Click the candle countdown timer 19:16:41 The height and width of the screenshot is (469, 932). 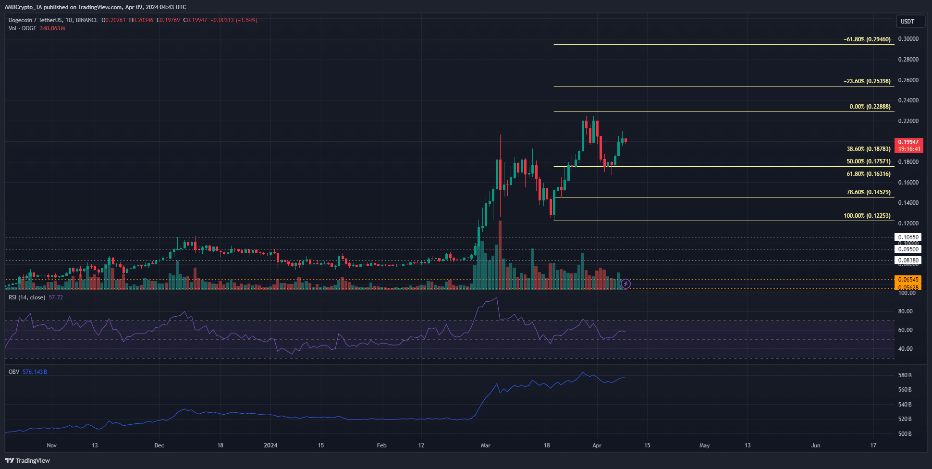click(x=908, y=149)
